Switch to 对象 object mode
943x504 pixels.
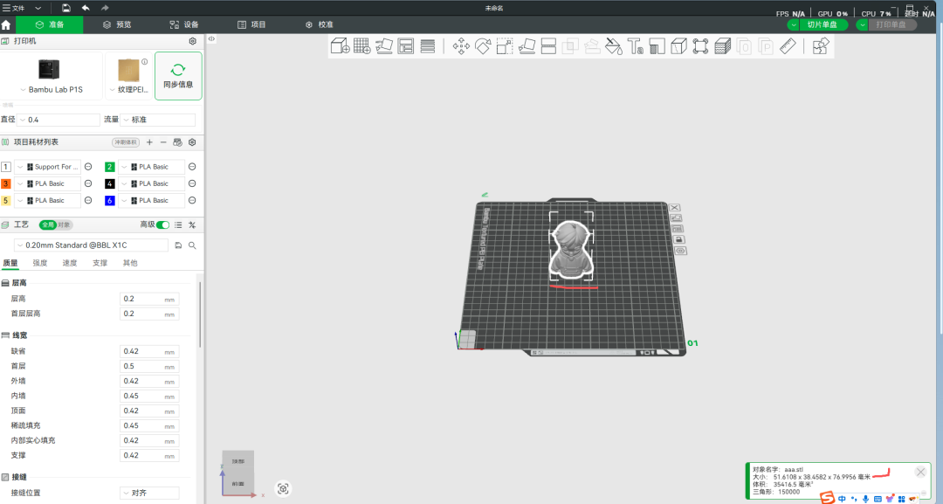tap(64, 225)
